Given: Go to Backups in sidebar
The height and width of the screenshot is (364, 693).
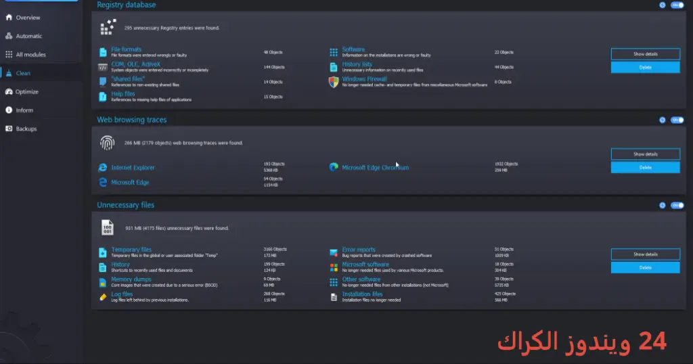Looking at the screenshot, I should [26, 129].
